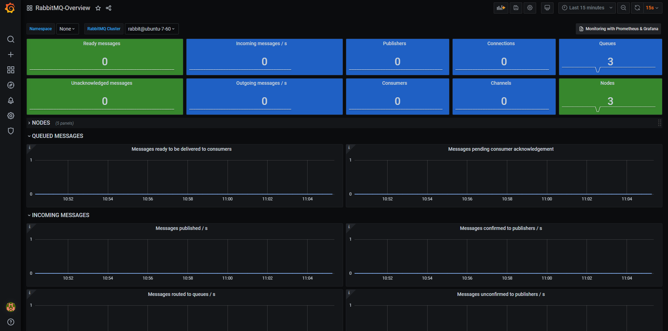Open the Create plus menu in sidebar

tap(11, 55)
